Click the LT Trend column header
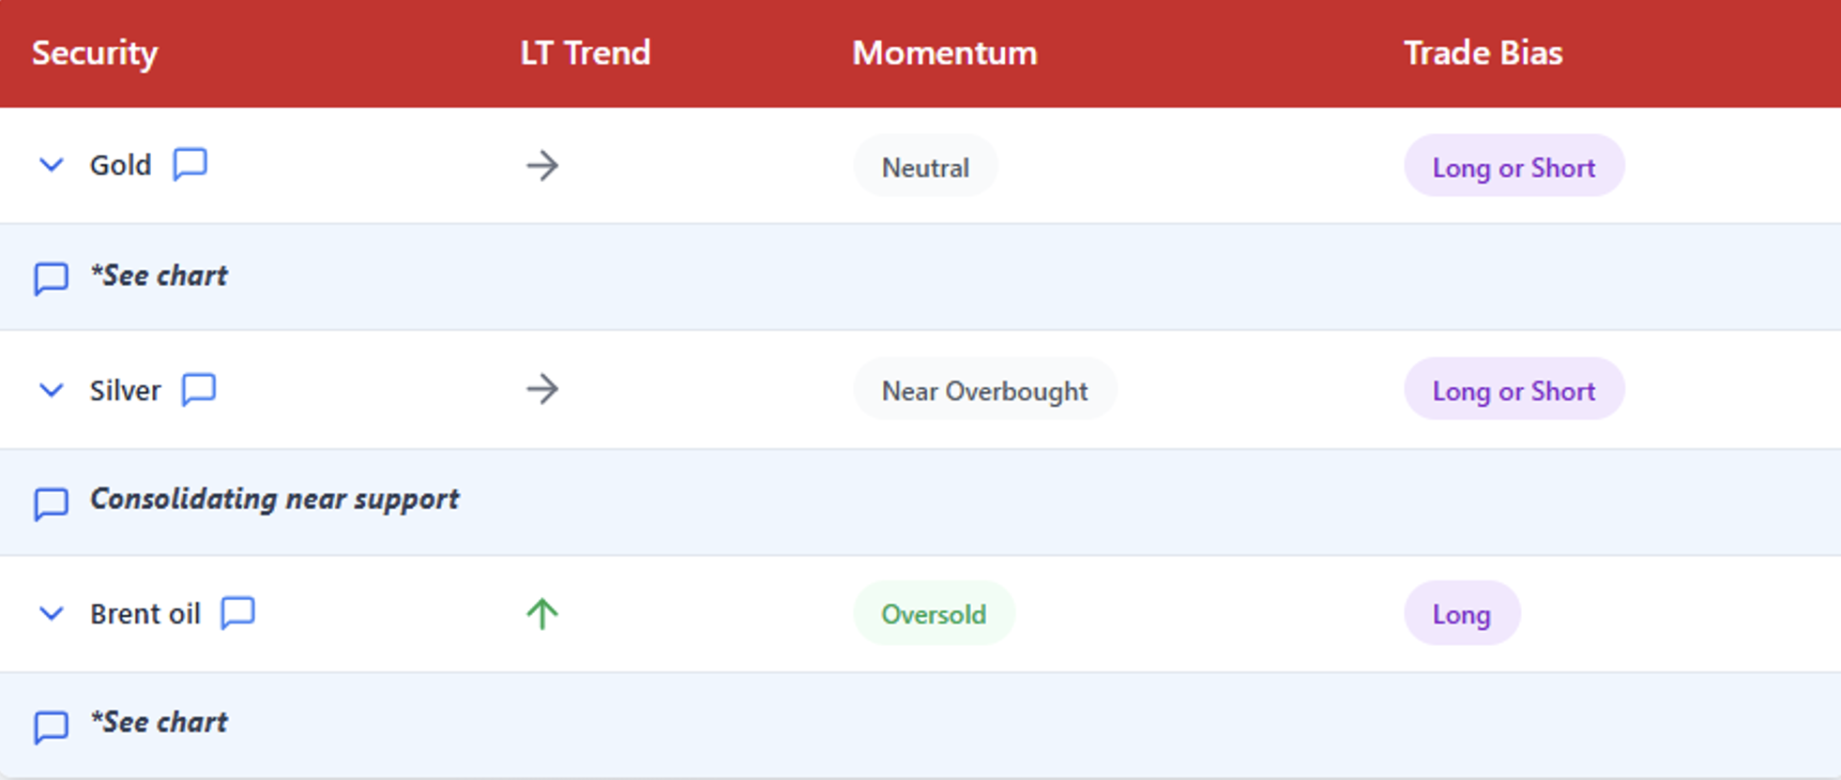 [585, 52]
